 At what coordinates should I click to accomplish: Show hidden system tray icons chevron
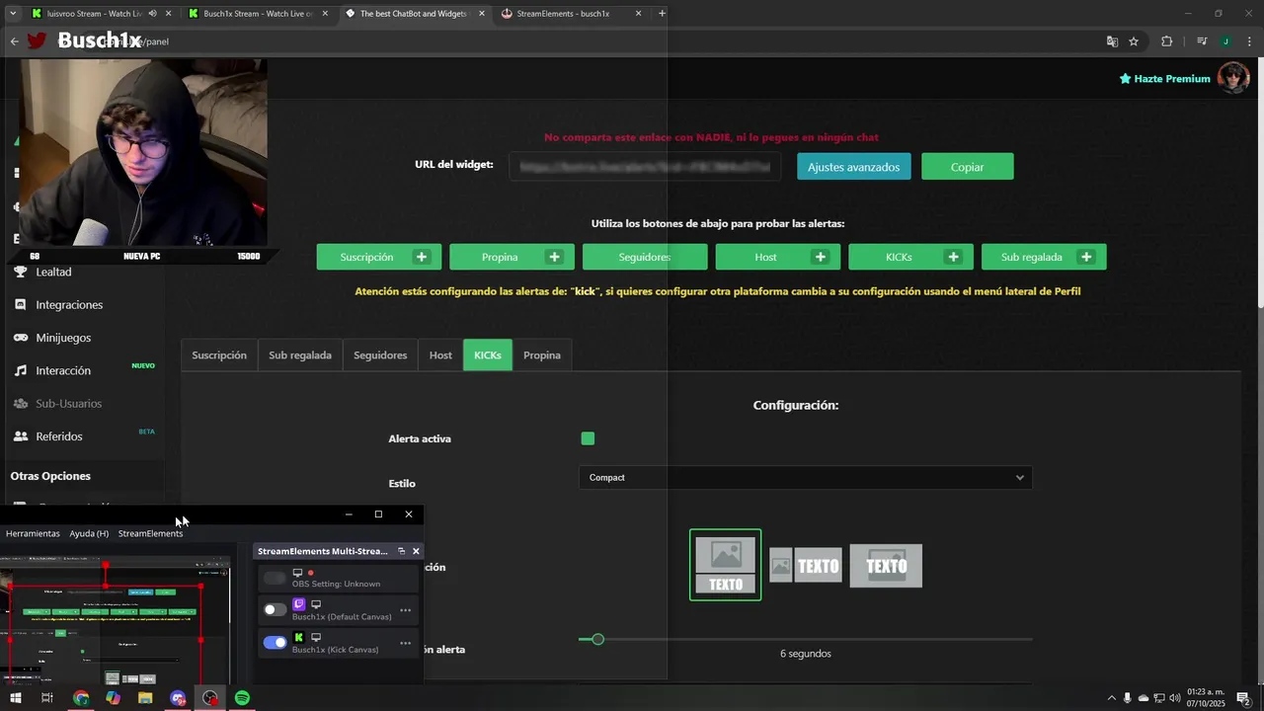pyautogui.click(x=1112, y=698)
